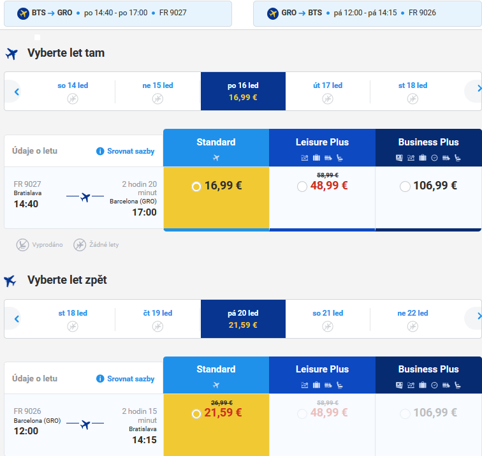The height and width of the screenshot is (456, 482).
Task: Choose út 17 led outbound date tab
Action: coord(328,91)
